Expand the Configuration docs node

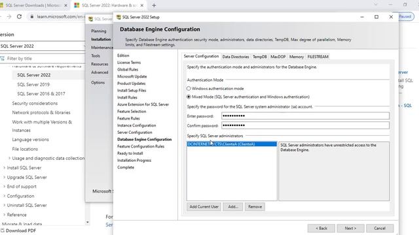(4, 196)
